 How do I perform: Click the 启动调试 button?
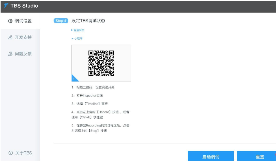tap(211, 156)
